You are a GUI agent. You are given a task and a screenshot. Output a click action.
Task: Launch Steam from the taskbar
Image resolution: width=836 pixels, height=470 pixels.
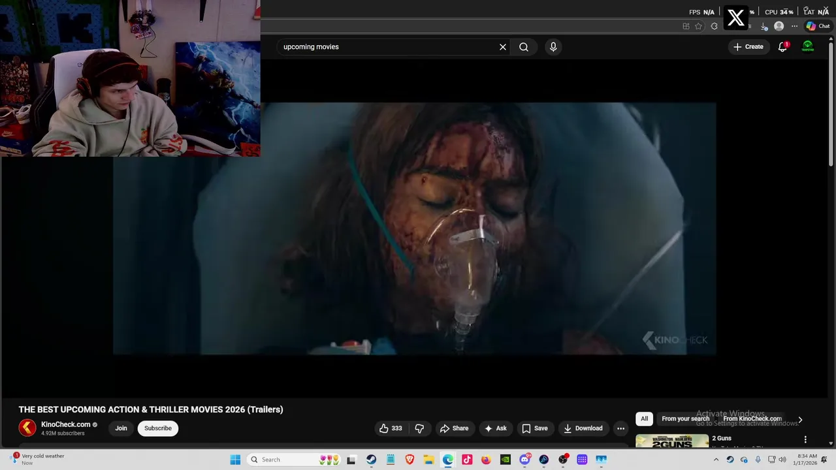(371, 460)
